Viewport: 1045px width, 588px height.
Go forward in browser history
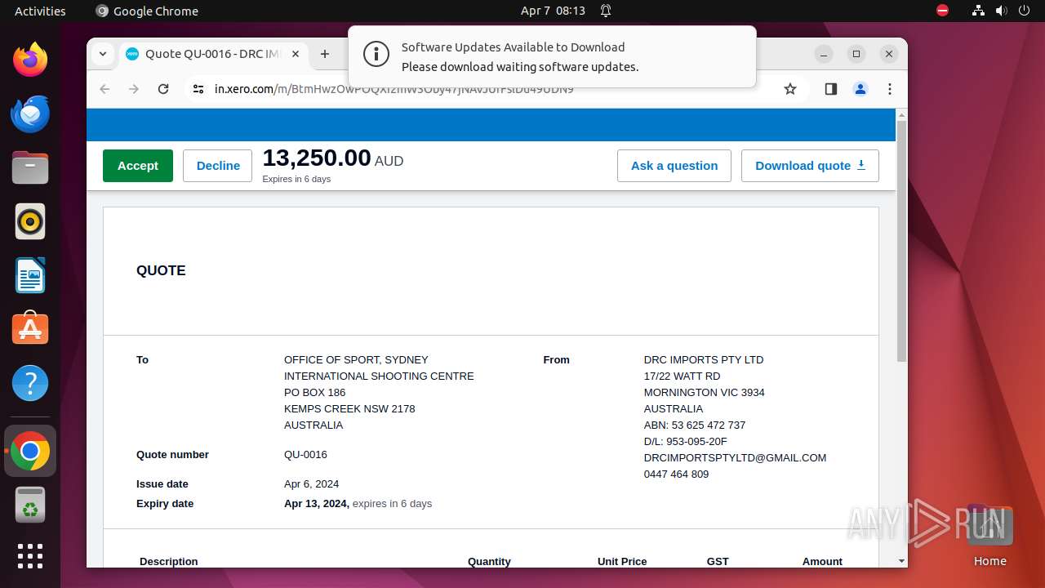[134, 89]
